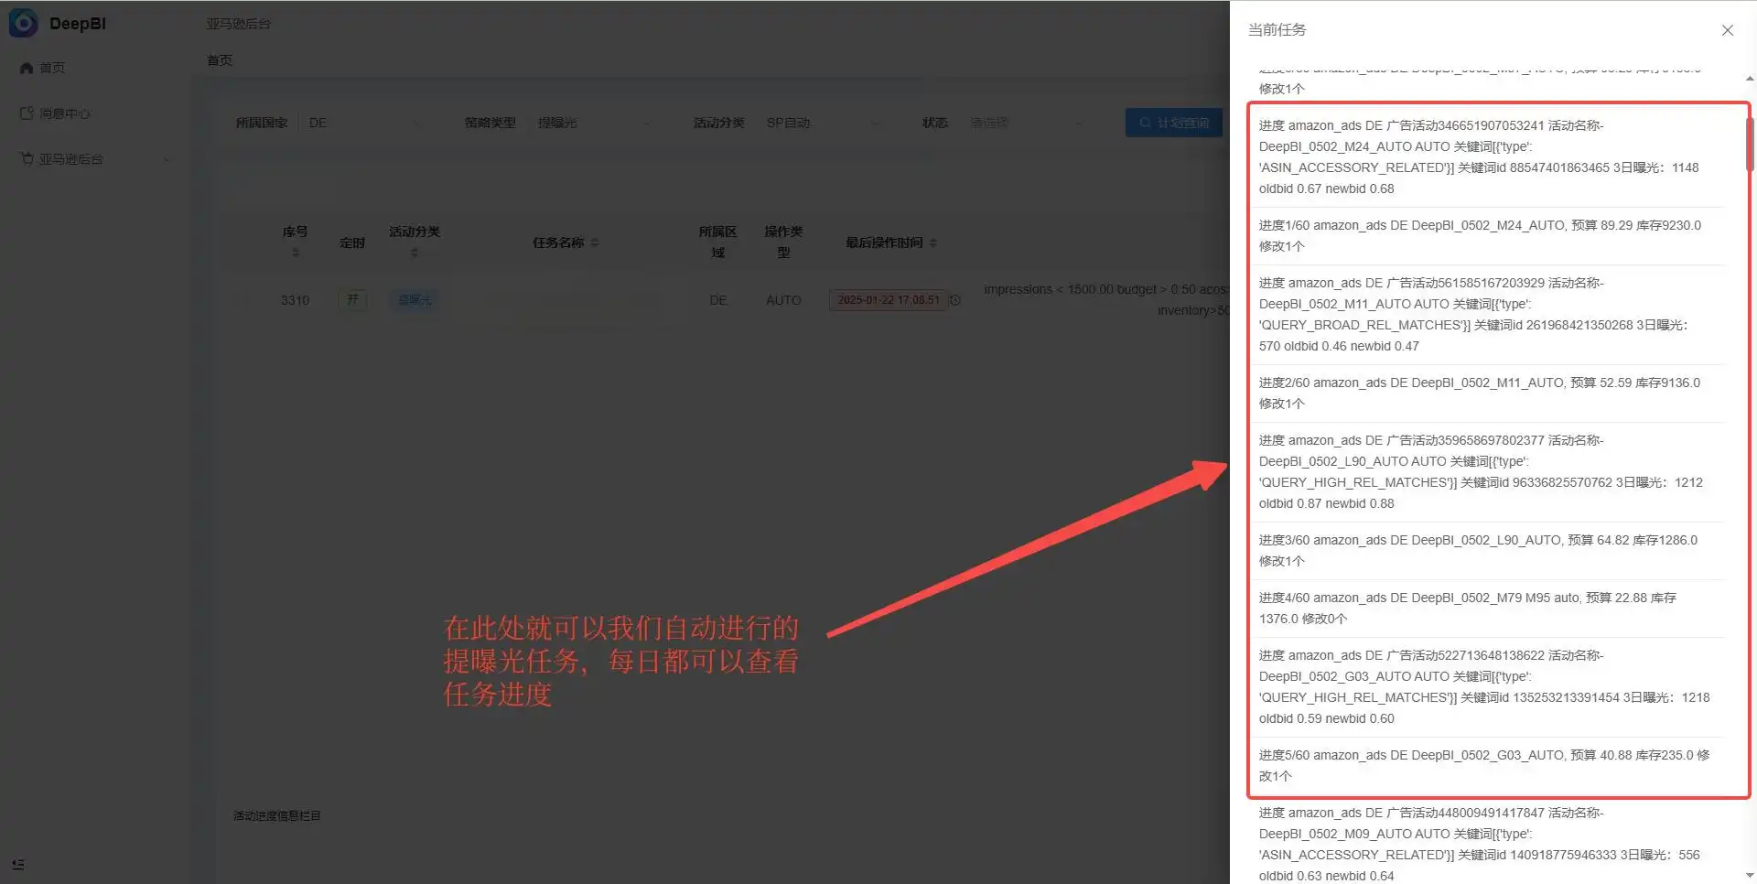Click the 定时 column header

click(x=352, y=243)
